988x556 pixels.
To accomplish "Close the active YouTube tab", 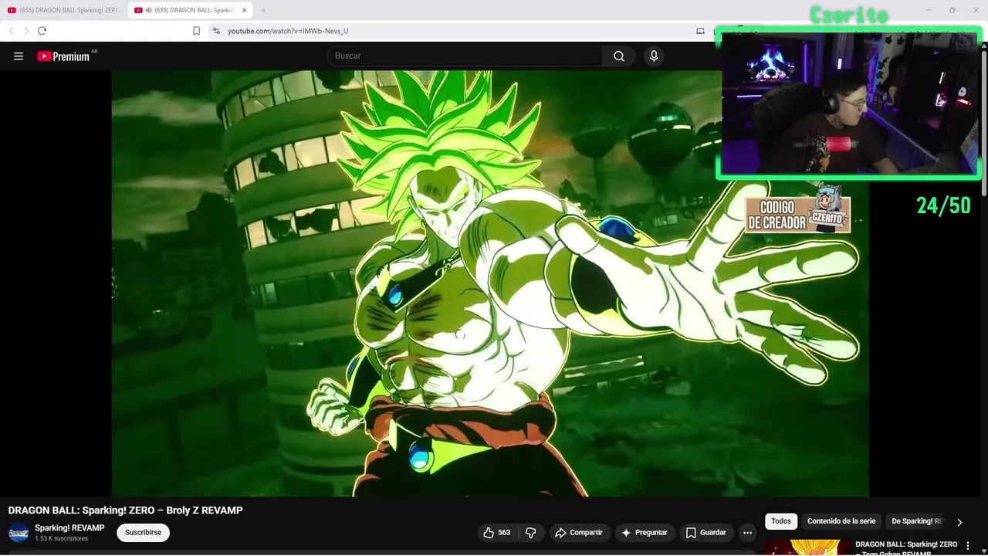I will point(245,10).
